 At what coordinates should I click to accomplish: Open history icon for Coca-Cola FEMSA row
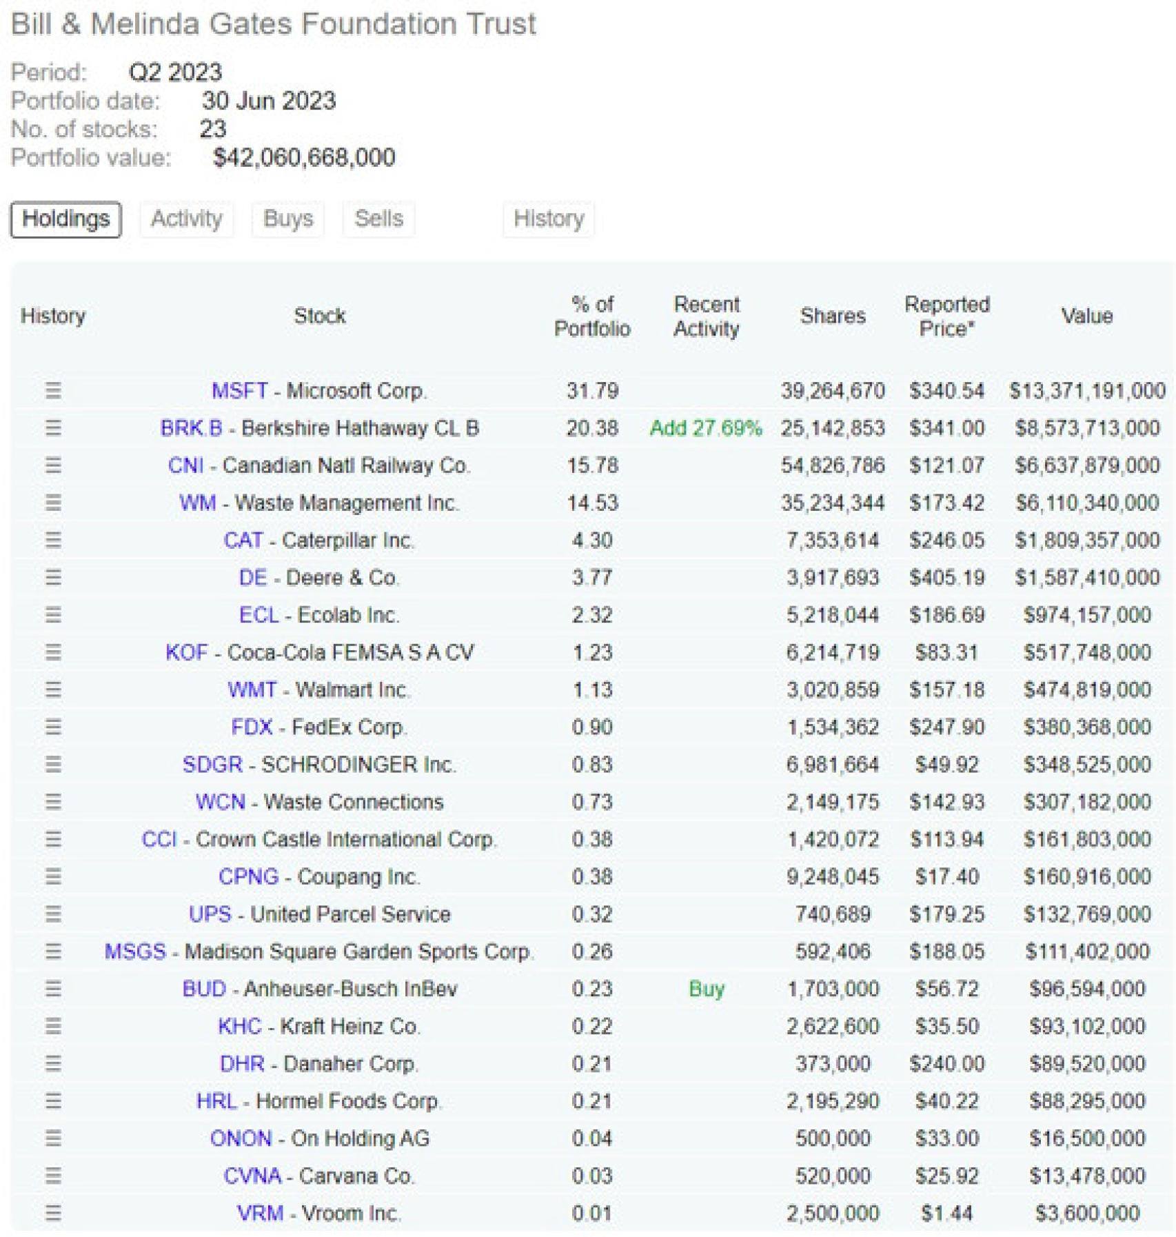pyautogui.click(x=53, y=652)
